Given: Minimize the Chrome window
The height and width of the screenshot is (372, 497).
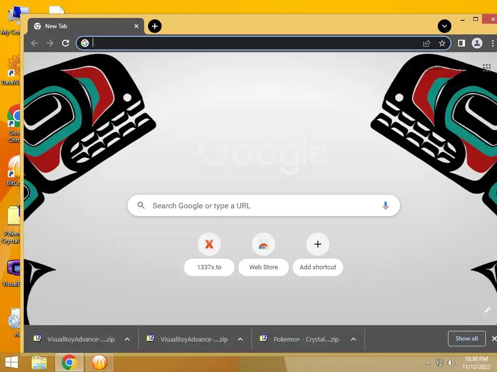Looking at the screenshot, I should click(x=463, y=19).
